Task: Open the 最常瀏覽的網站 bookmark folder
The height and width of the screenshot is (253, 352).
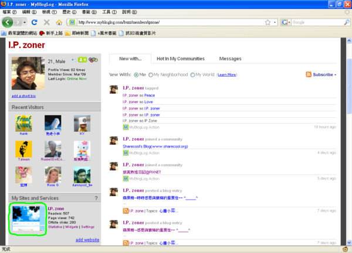Action: click(19, 33)
